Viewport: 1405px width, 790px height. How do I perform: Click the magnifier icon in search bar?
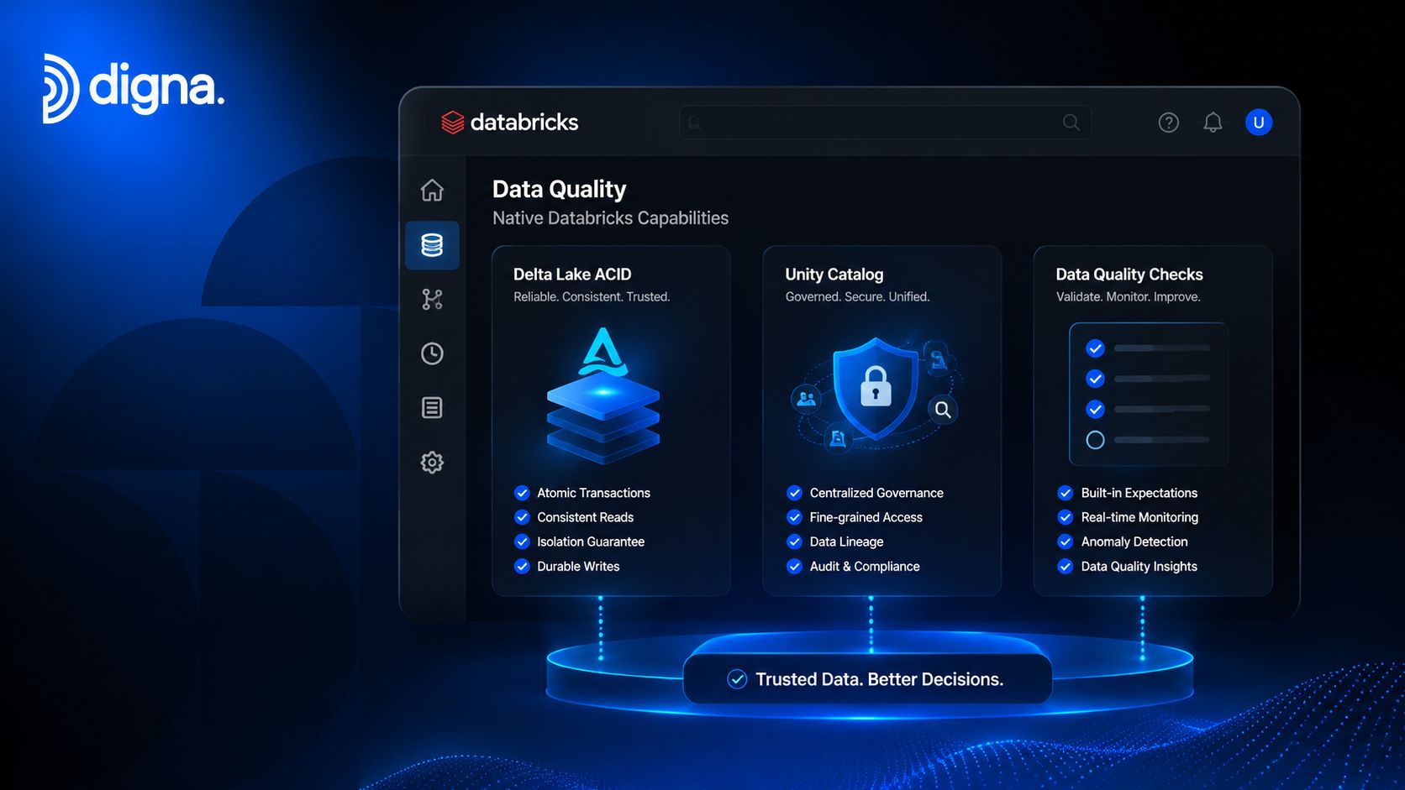pyautogui.click(x=1071, y=123)
